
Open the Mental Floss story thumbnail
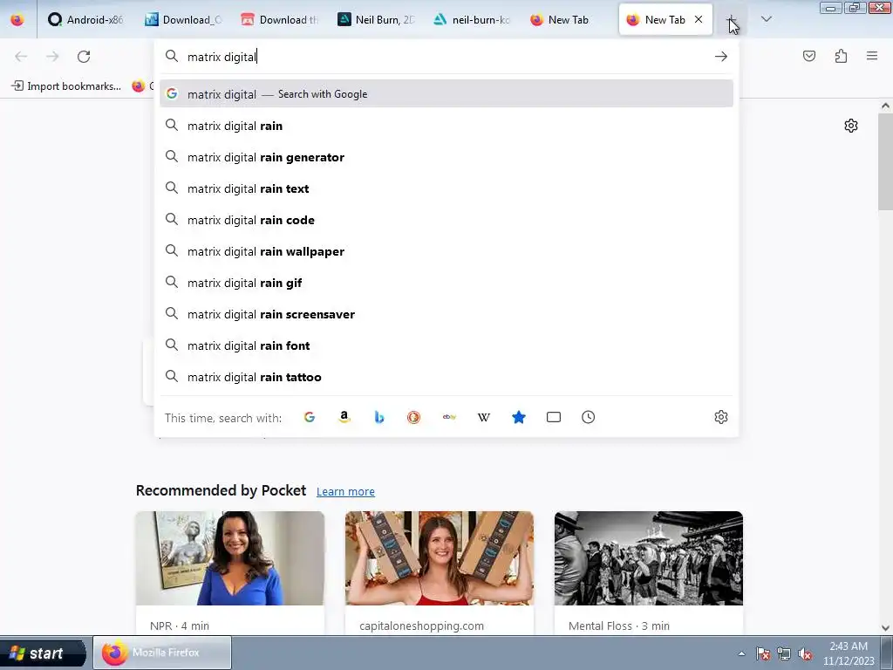click(649, 558)
